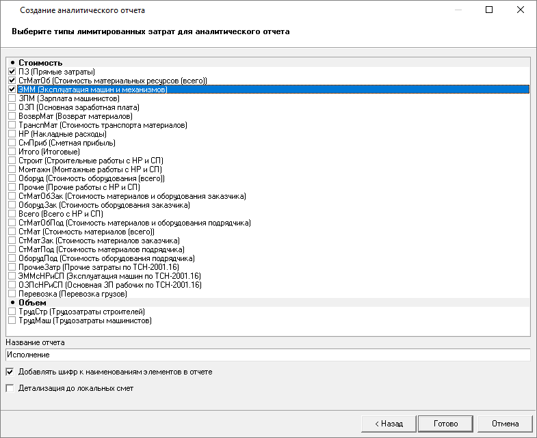Disable adding шифр to element names

[x=10, y=372]
